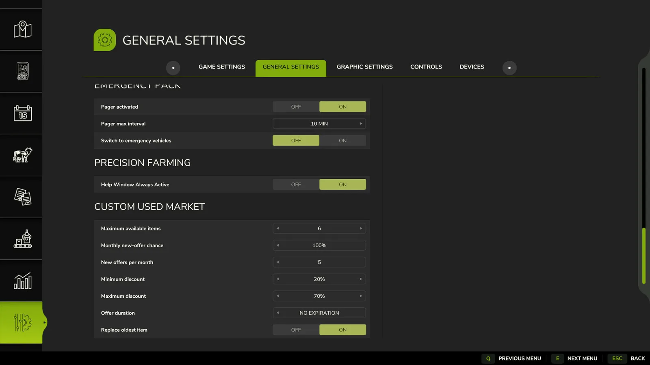The height and width of the screenshot is (365, 650).
Task: Open the animals cow icon page
Action: (x=22, y=155)
